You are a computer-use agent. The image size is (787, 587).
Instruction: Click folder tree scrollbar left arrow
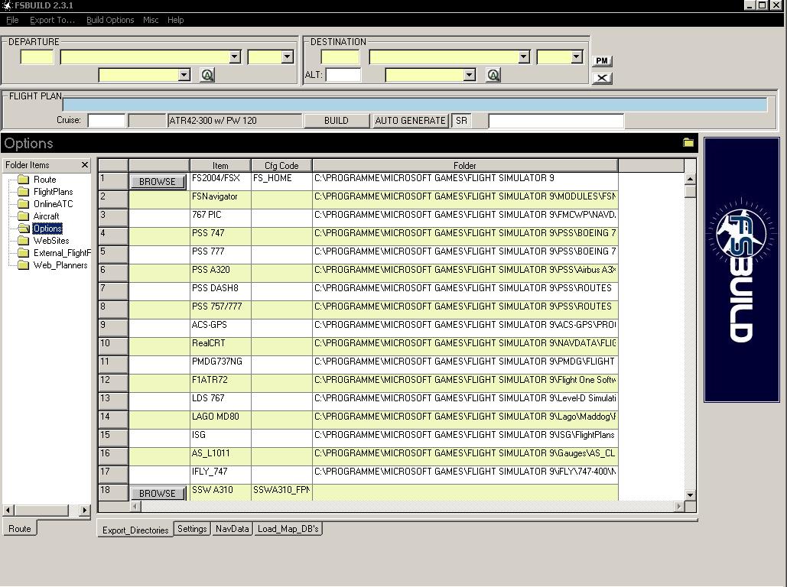click(x=8, y=511)
